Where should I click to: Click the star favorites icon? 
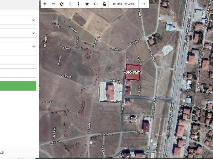click(x=87, y=4)
